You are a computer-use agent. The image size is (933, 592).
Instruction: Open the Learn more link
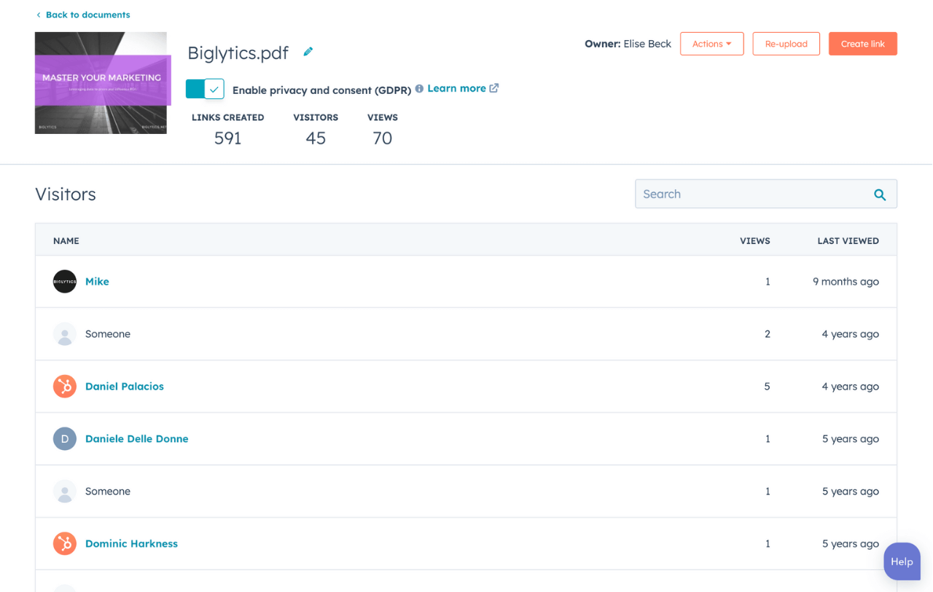[456, 89]
